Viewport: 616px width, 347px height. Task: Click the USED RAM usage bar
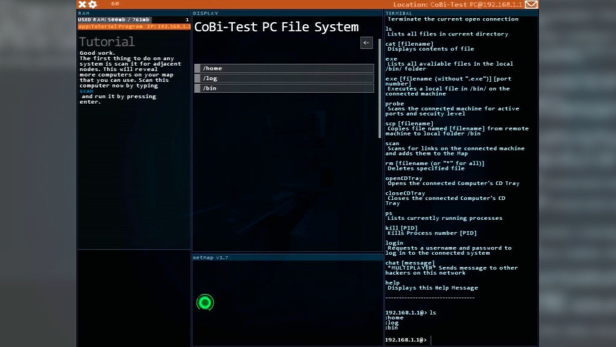(114, 20)
